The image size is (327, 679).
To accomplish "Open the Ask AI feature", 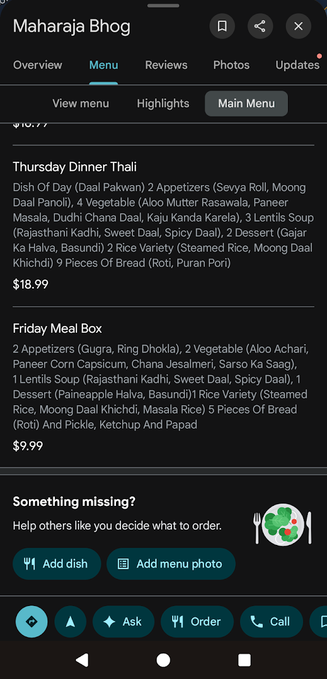I will (x=123, y=621).
